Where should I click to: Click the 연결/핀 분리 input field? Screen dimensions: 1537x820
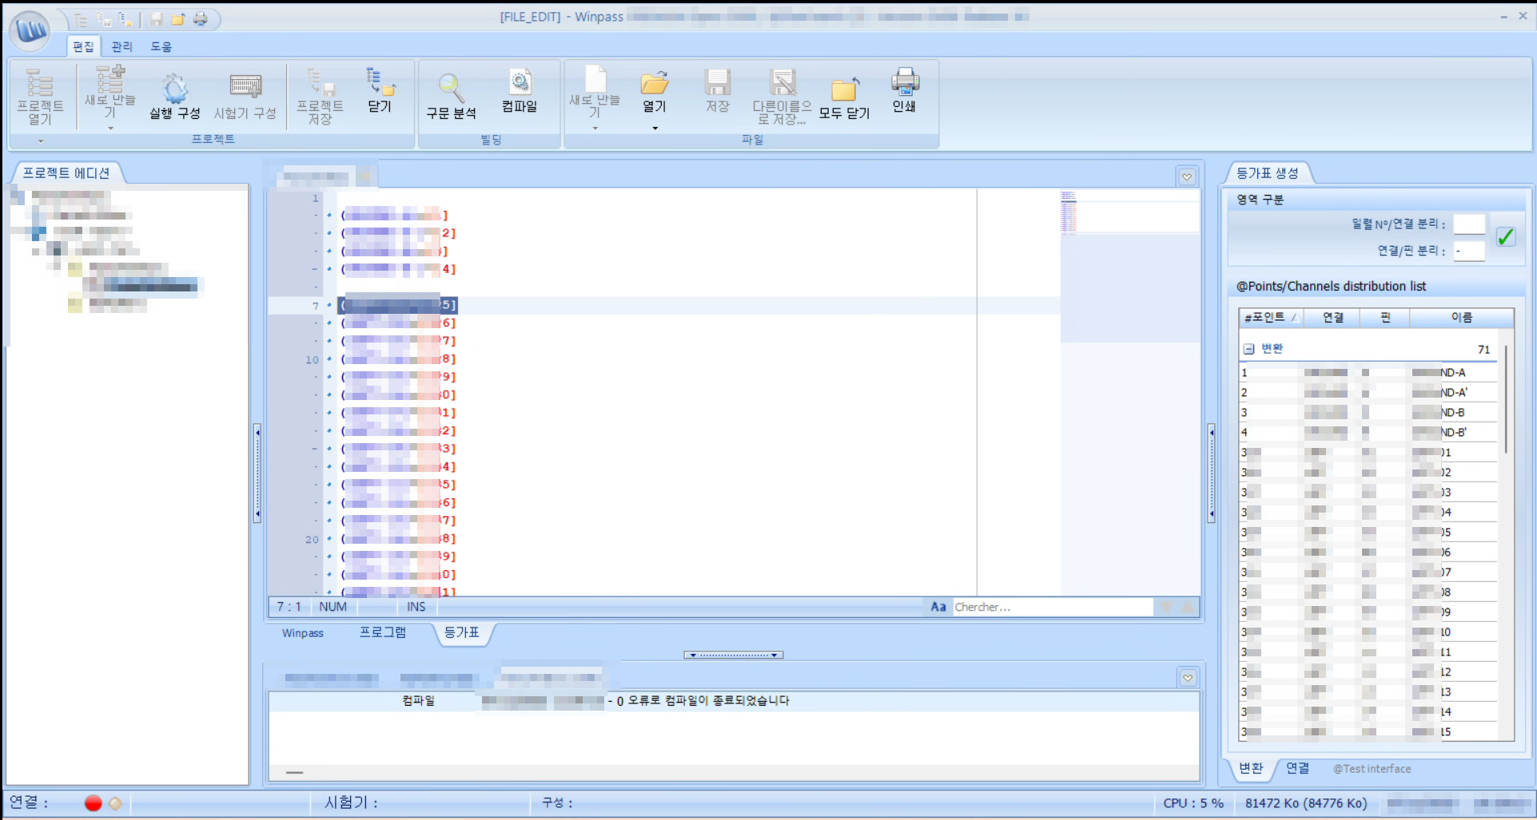point(1468,251)
